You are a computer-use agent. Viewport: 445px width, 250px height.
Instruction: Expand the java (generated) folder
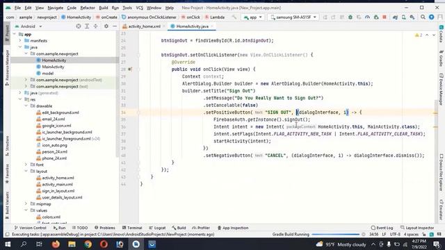[x=20, y=92]
